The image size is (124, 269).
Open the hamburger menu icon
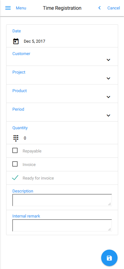click(x=8, y=8)
